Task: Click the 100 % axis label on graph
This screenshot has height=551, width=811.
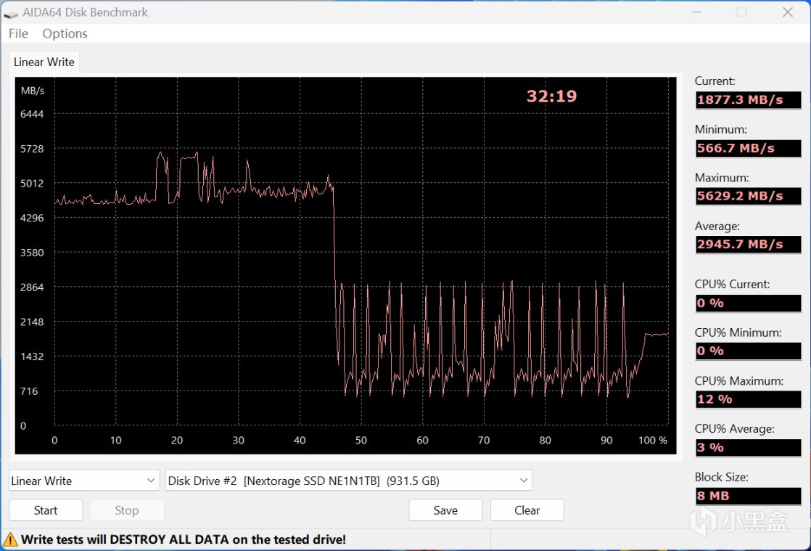Action: [653, 440]
